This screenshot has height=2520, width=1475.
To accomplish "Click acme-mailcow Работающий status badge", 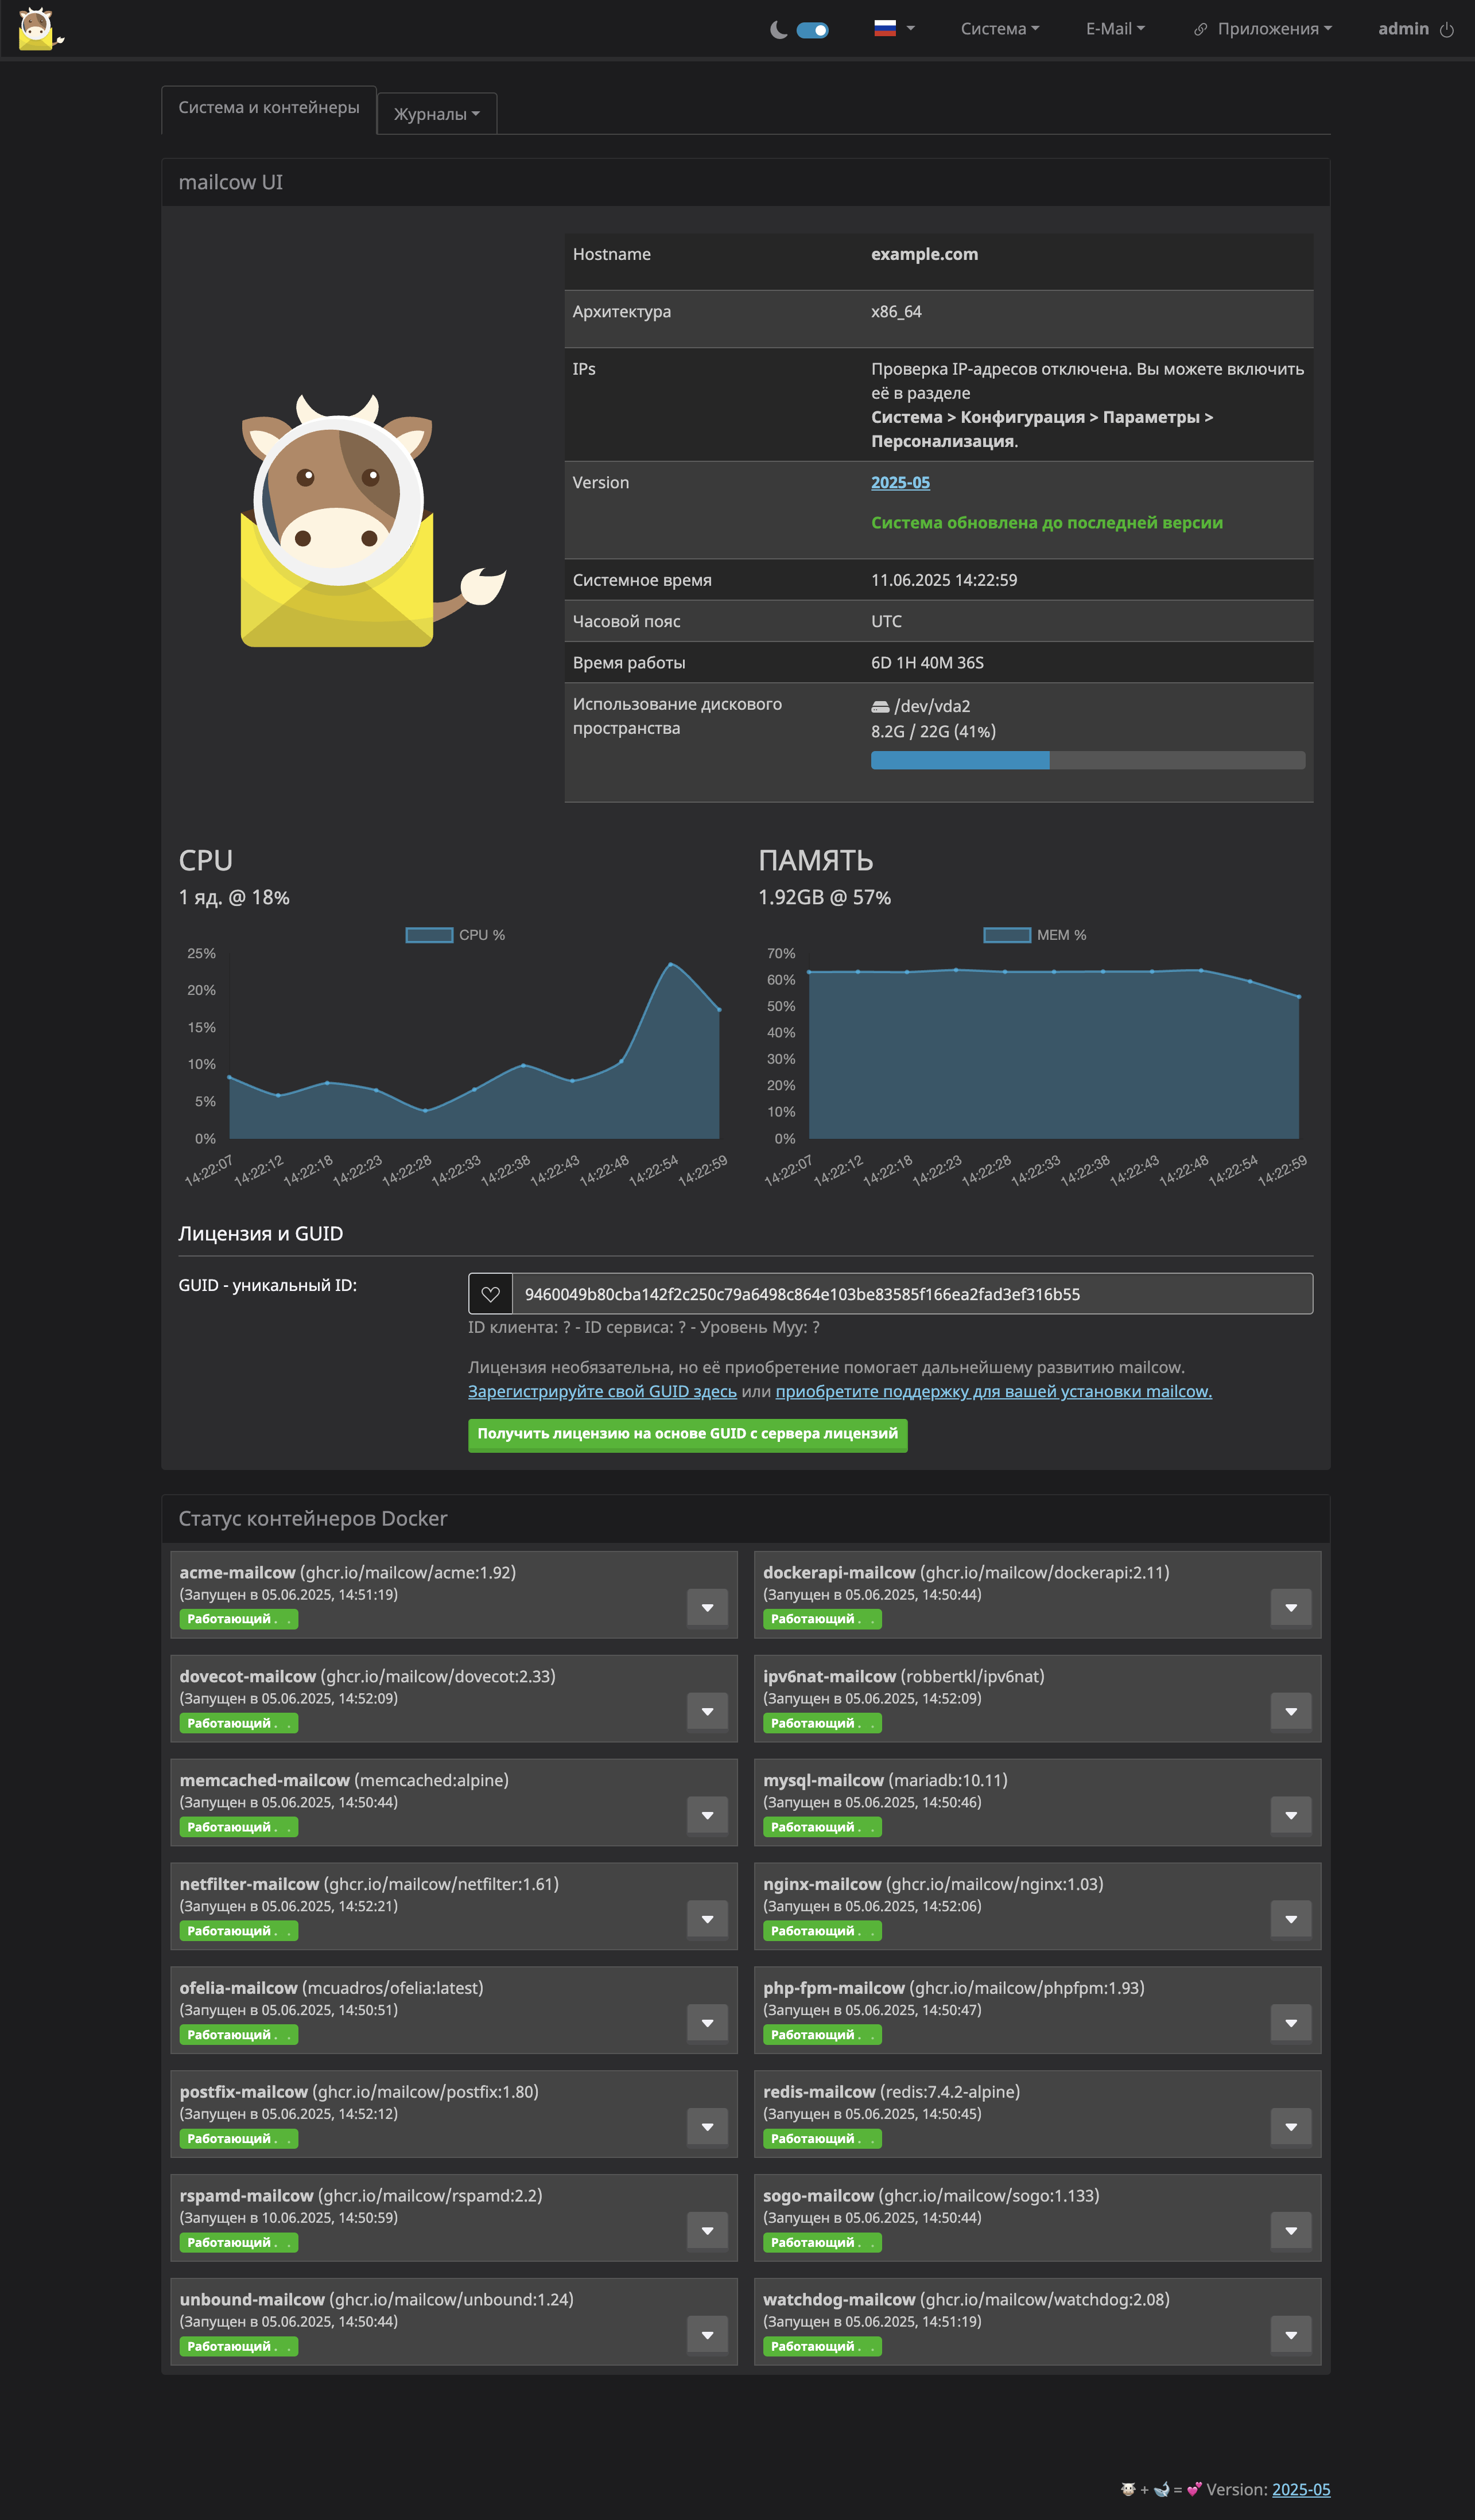I will point(238,1620).
